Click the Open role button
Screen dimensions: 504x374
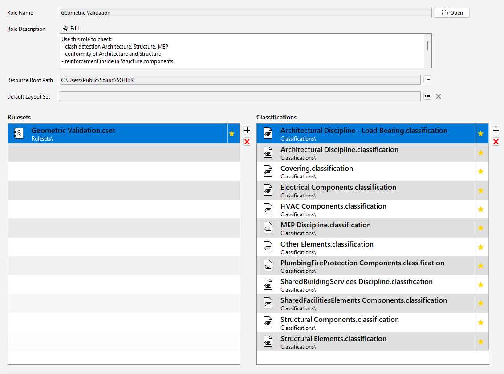tap(452, 13)
